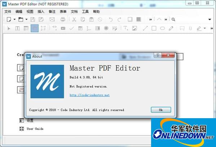Select the Pencil drawing tool

171,28
